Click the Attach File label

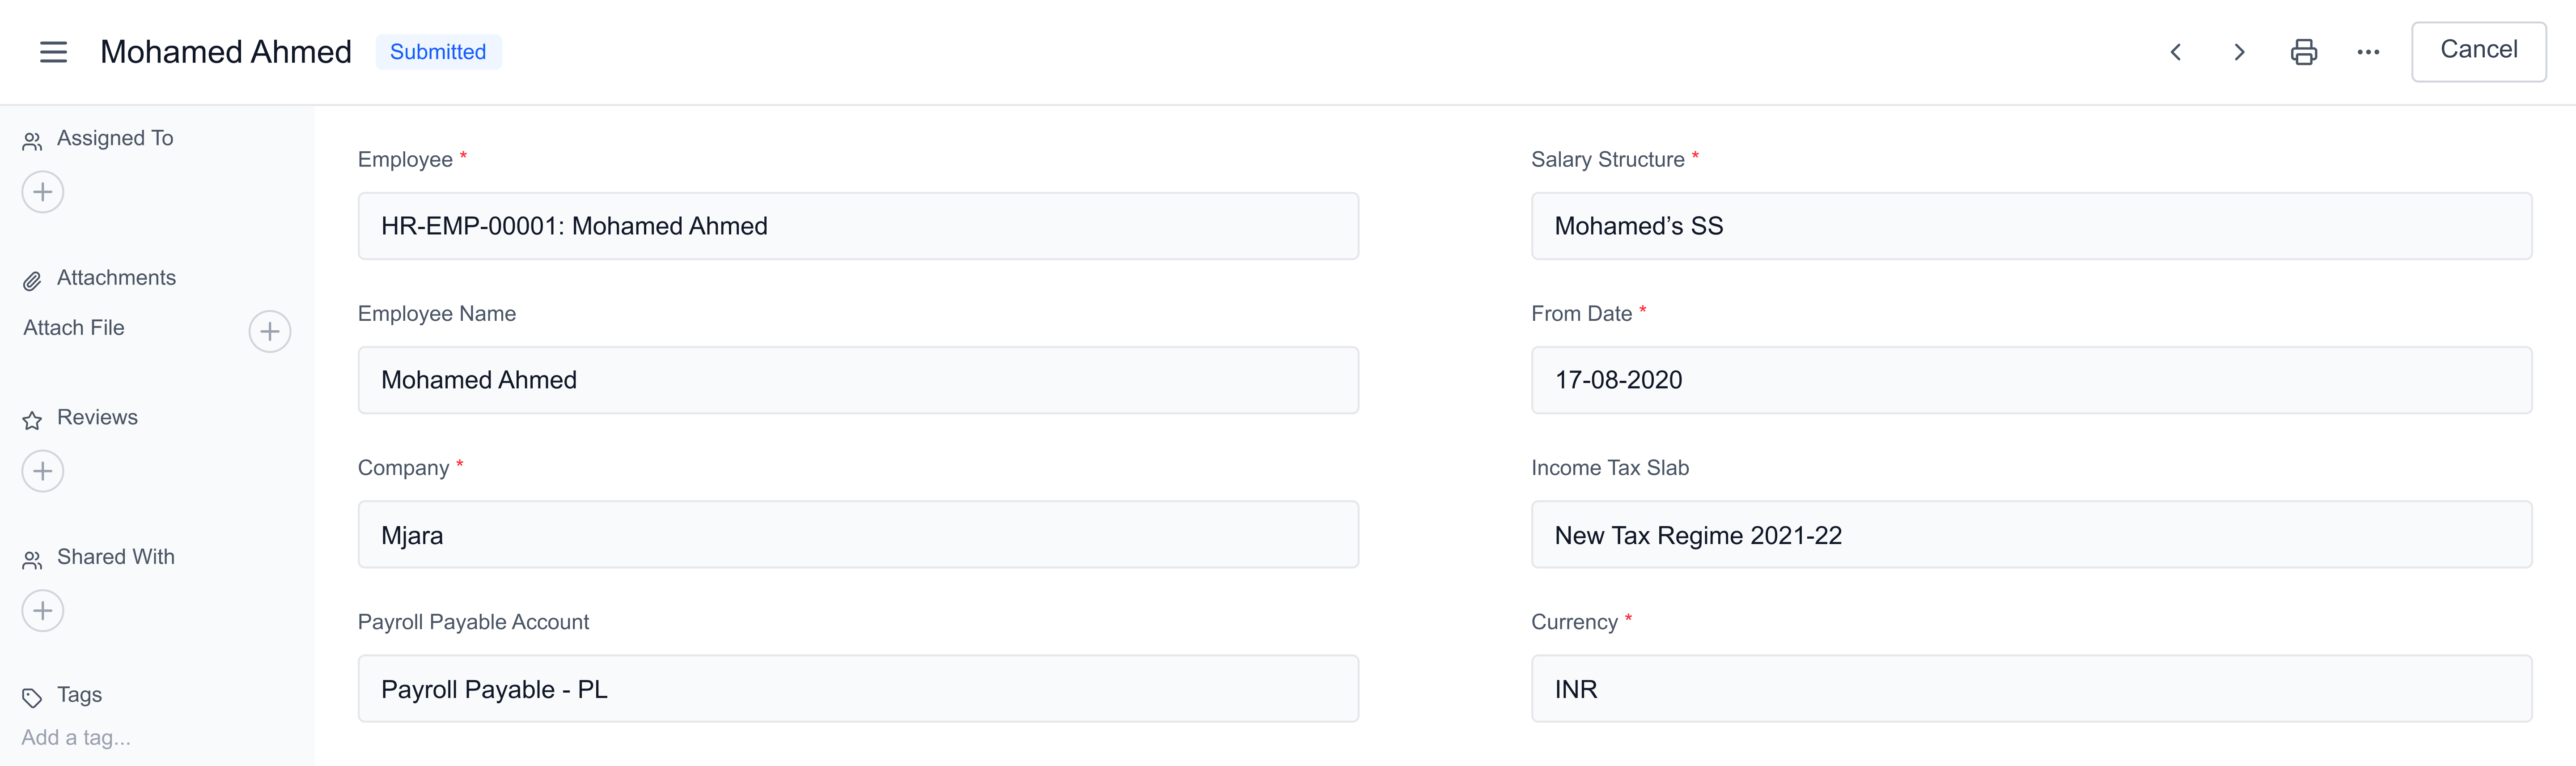point(74,328)
